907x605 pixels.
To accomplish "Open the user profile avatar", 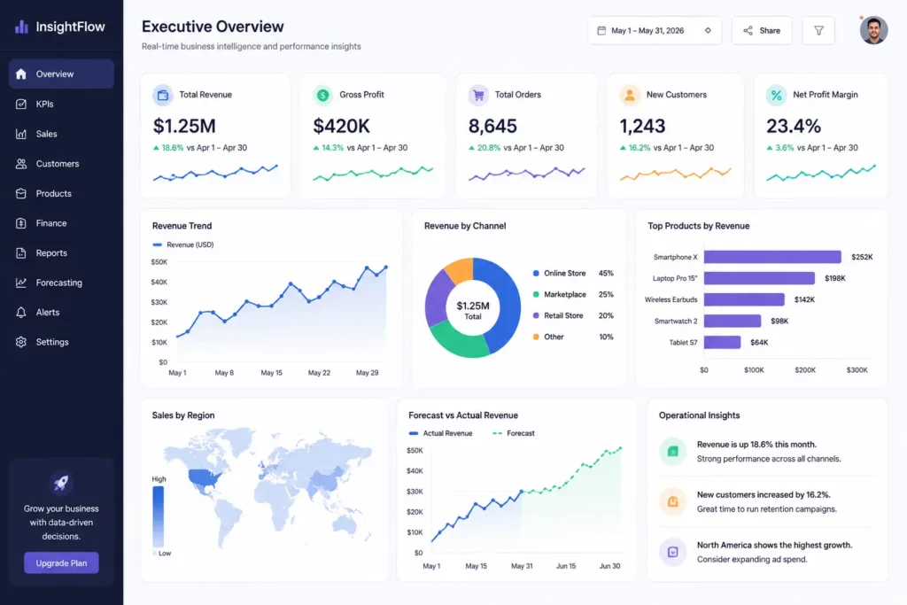I will coord(873,31).
